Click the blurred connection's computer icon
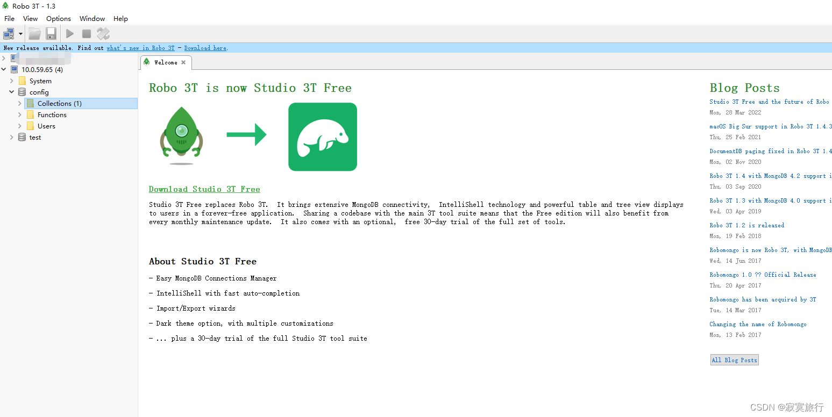The image size is (832, 417). pyautogui.click(x=14, y=58)
